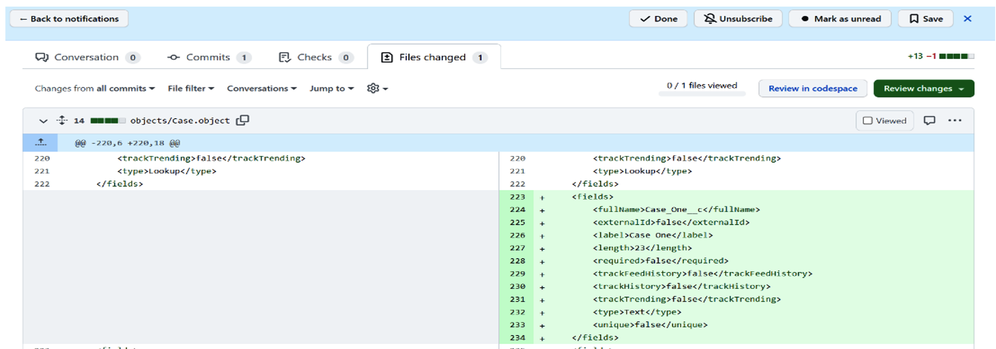Comment on the Case.object file

coord(929,120)
